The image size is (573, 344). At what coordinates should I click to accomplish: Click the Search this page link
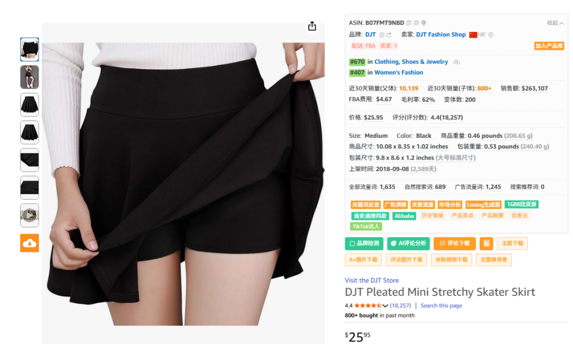pos(441,305)
